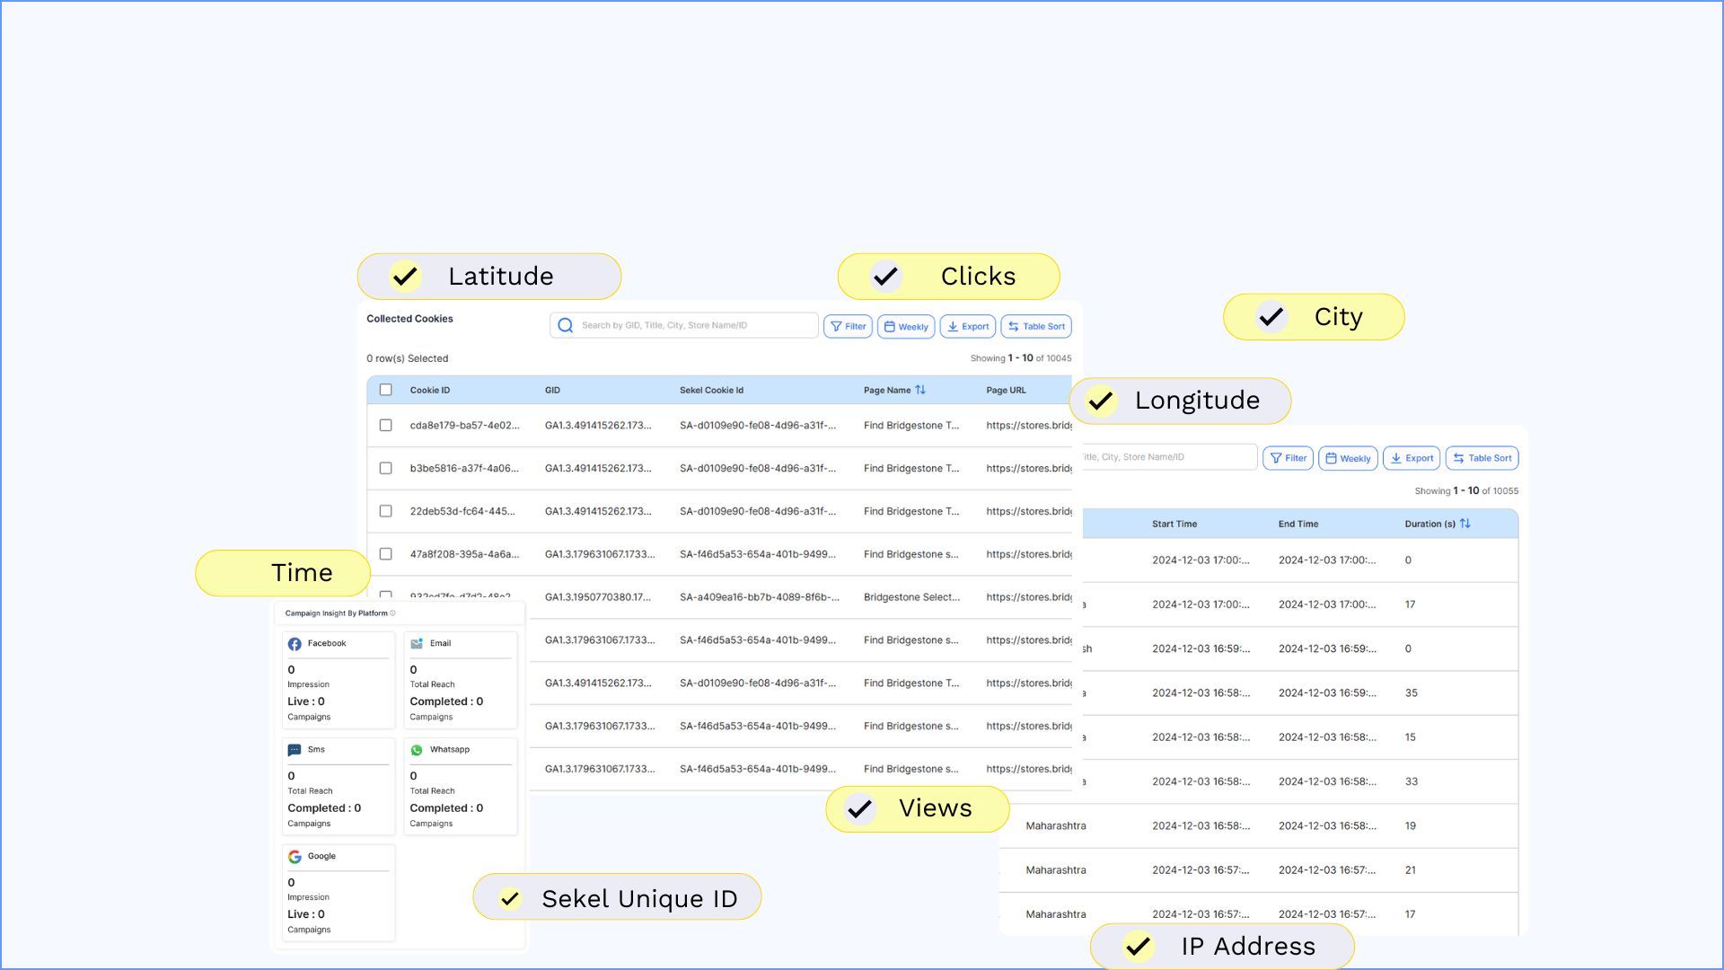Image resolution: width=1724 pixels, height=970 pixels.
Task: Click the Page Name sort arrows icon
Action: (920, 390)
